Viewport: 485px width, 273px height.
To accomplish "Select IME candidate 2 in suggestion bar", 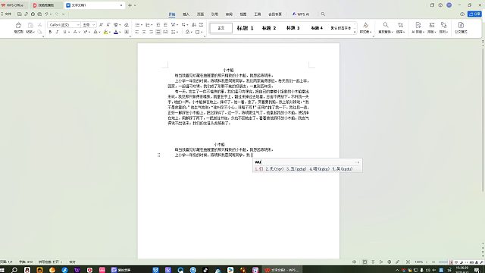I will click(x=274, y=169).
